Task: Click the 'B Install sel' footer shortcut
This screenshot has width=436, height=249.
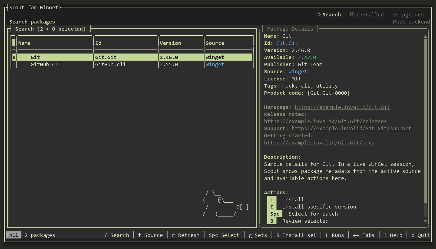Action: (296, 235)
